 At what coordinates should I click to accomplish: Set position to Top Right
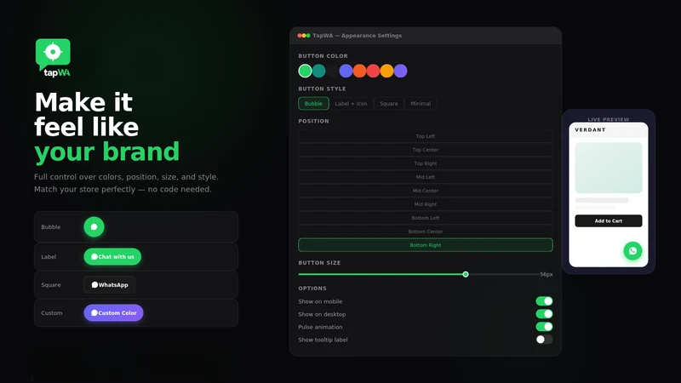tap(425, 163)
